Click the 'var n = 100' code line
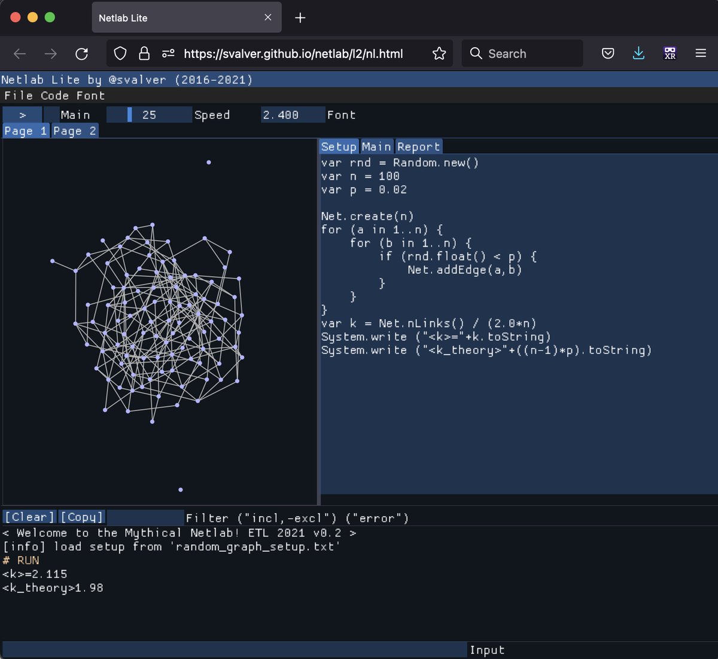This screenshot has height=659, width=718. pyautogui.click(x=360, y=176)
